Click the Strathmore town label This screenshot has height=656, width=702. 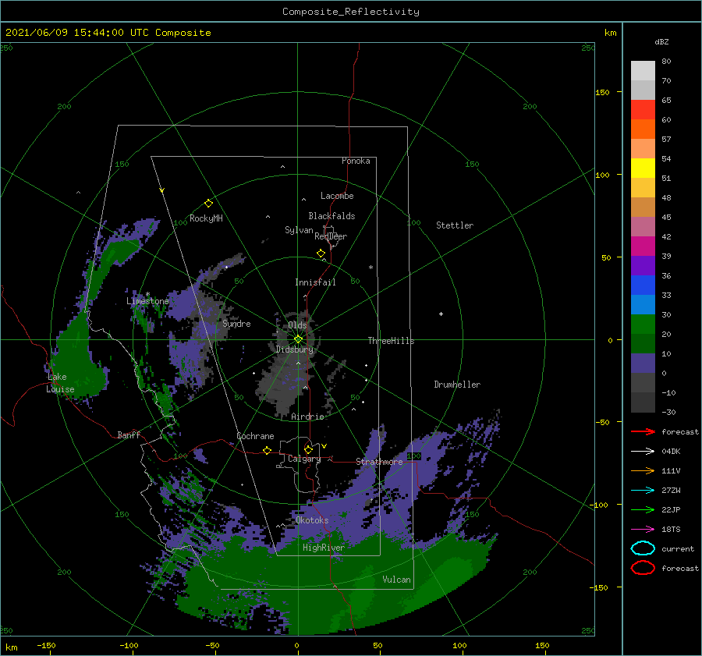pos(379,462)
